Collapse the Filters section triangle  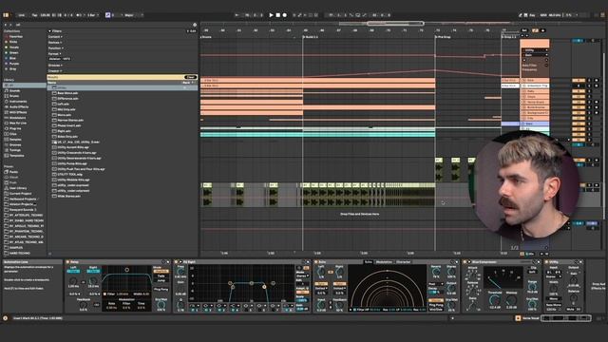tap(49, 31)
